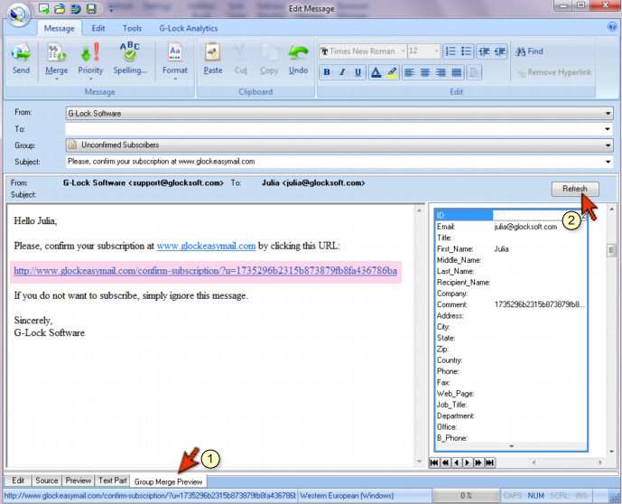Viewport: 622px width, 504px height.
Task: Open the Tools ribbon tab
Action: pyautogui.click(x=132, y=29)
